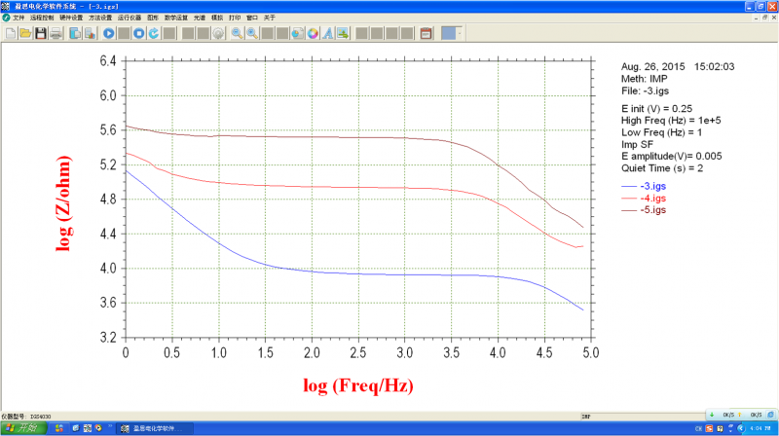Stop the run with the blue stop button
Screen dimensions: 779x436
coord(139,33)
